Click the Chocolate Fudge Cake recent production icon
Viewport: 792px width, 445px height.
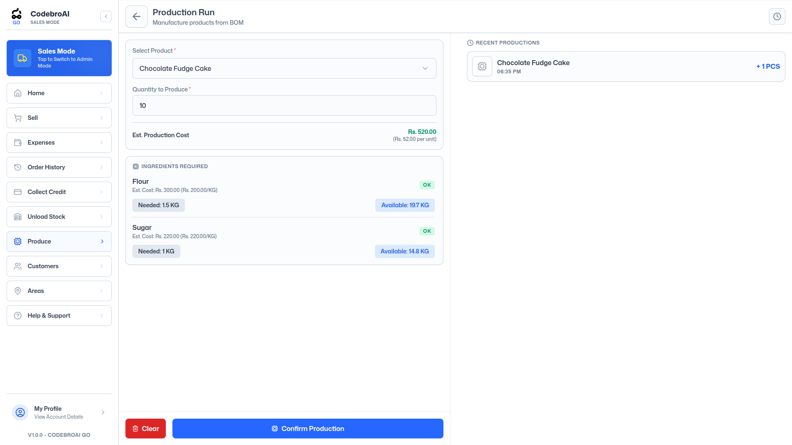click(x=482, y=66)
